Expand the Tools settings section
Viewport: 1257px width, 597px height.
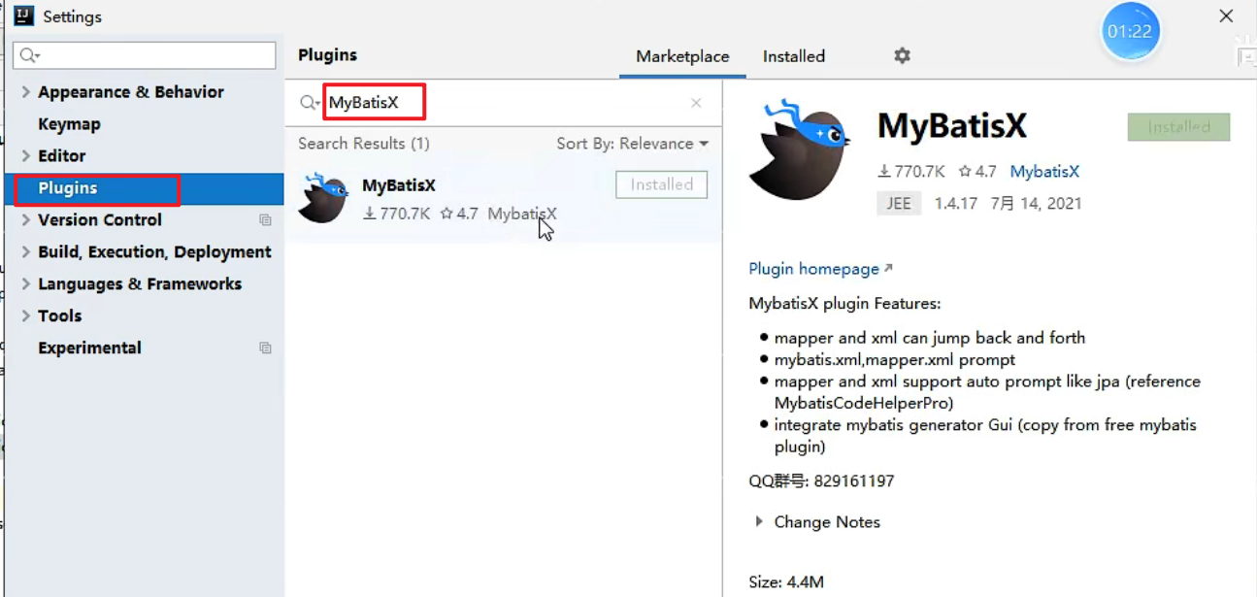point(26,315)
